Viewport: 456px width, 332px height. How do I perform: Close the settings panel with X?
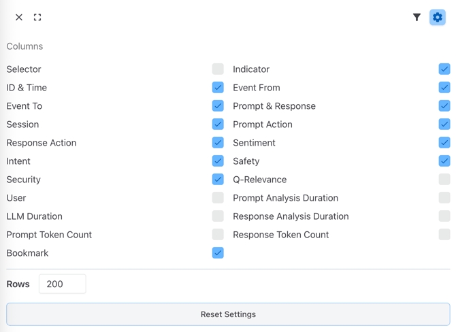point(19,18)
